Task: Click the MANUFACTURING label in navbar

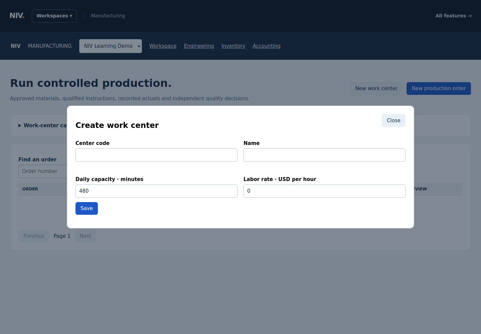Action: (50, 46)
